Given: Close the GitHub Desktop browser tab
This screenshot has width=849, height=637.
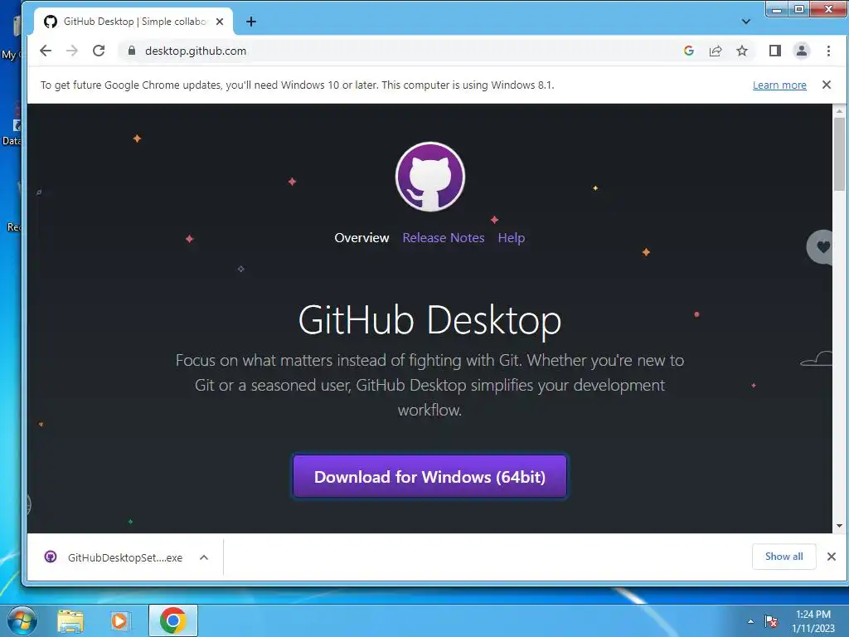Looking at the screenshot, I should tap(220, 22).
